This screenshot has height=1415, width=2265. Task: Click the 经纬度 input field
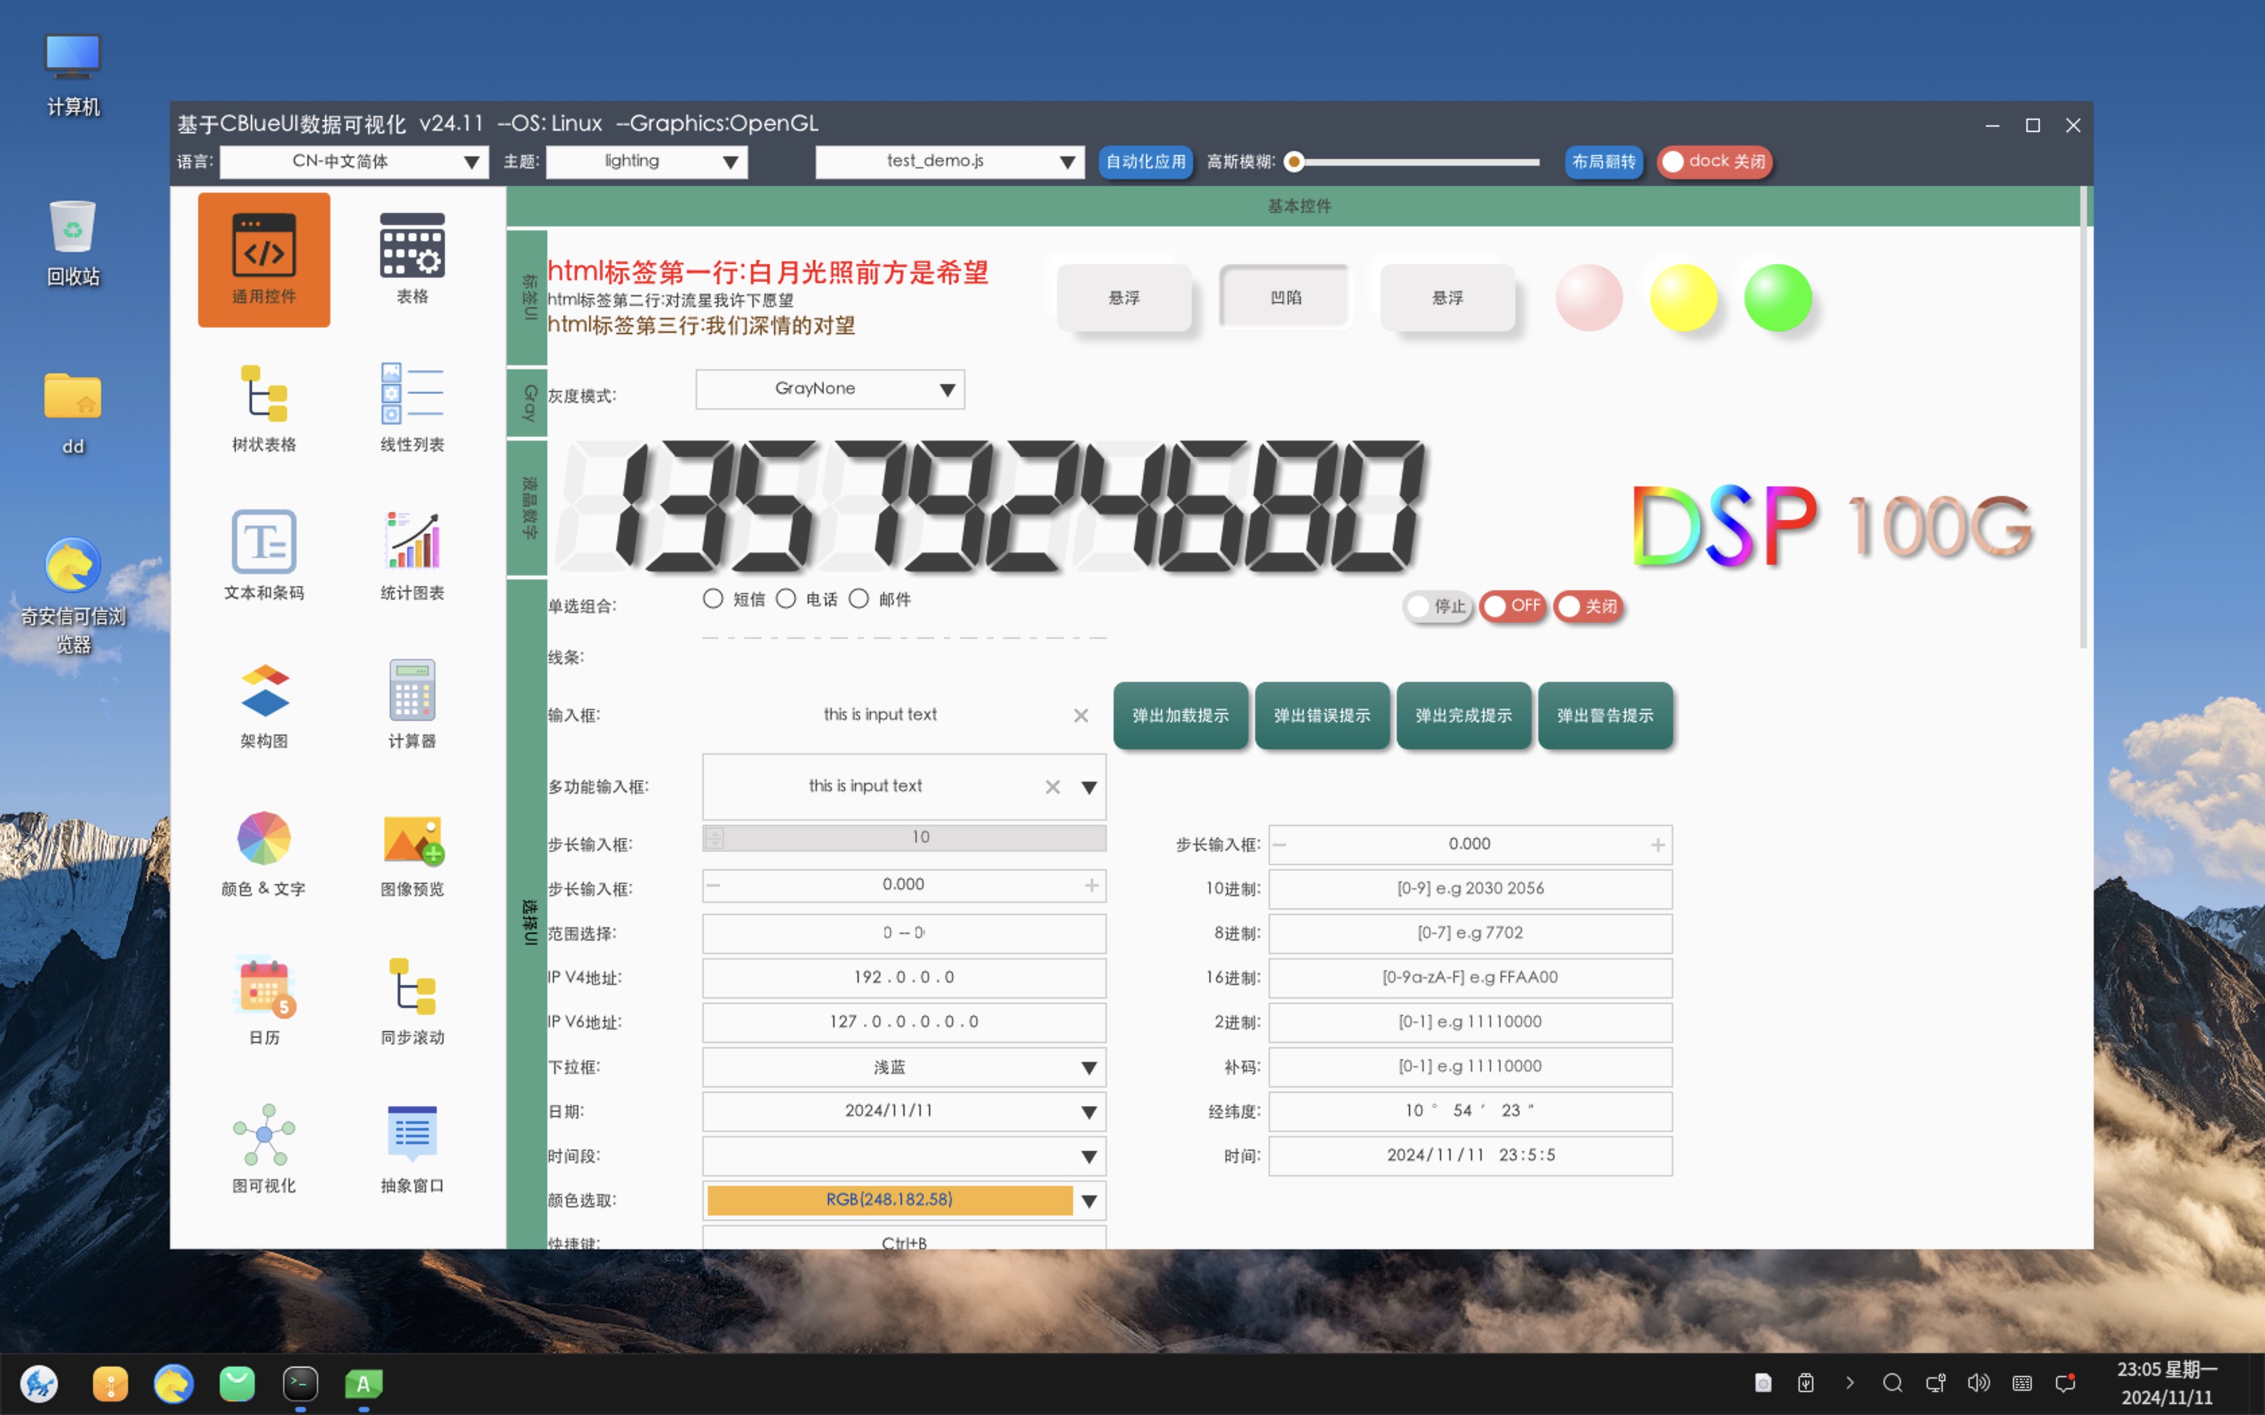pyautogui.click(x=1470, y=1112)
